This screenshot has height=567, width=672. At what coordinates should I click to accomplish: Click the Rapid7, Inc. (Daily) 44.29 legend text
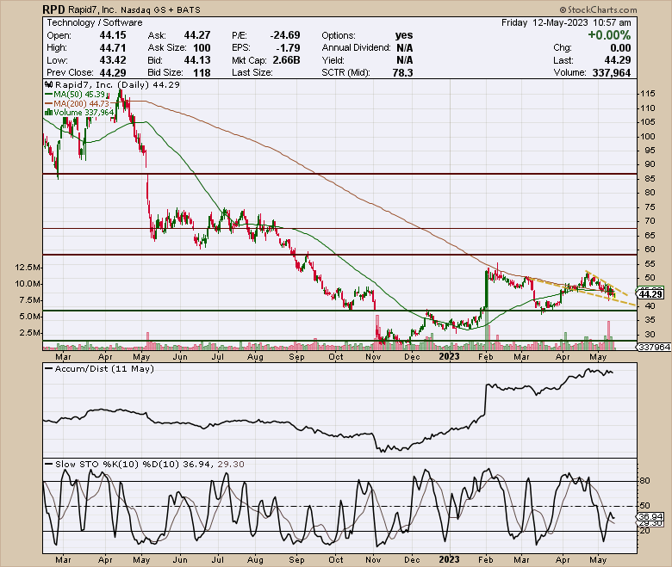117,84
